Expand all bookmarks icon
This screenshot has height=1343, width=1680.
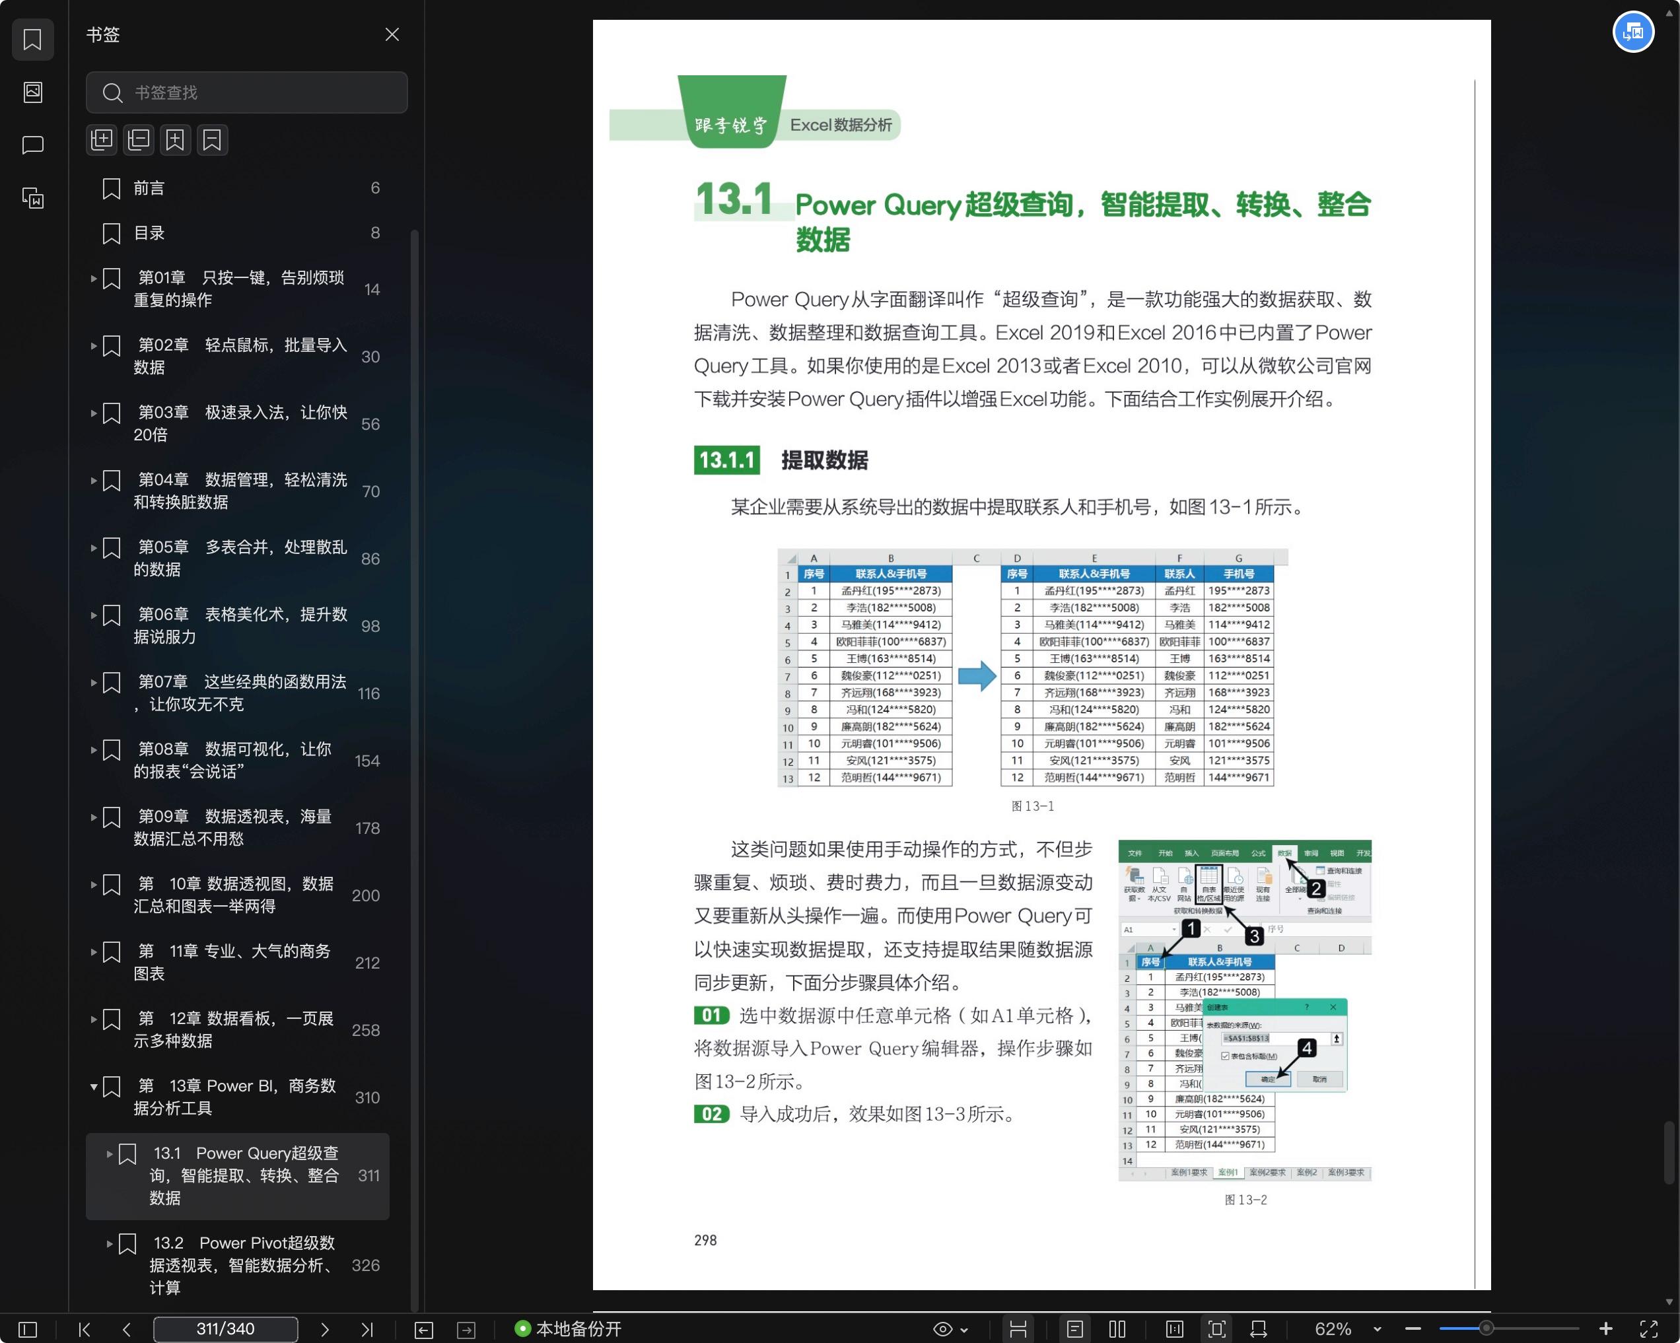tap(102, 139)
